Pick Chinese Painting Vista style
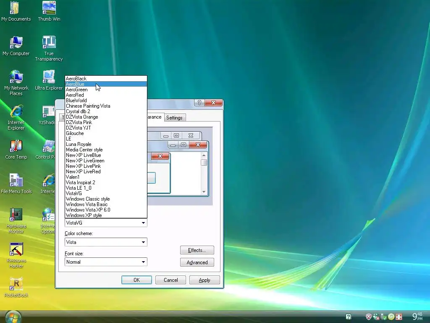 (106, 106)
